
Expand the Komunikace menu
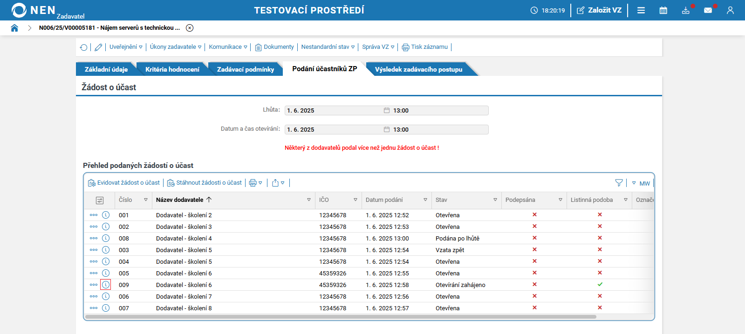228,47
